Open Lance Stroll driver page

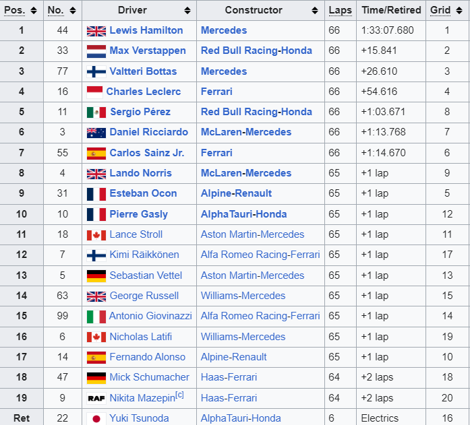click(x=136, y=234)
